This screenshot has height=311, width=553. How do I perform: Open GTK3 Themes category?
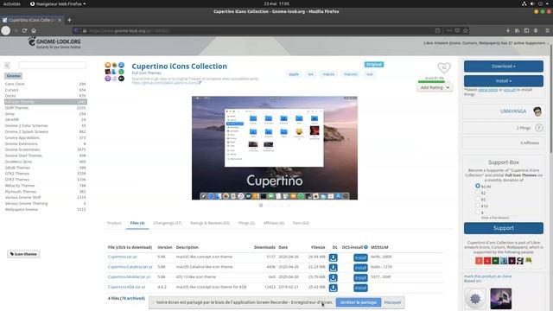click(17, 180)
